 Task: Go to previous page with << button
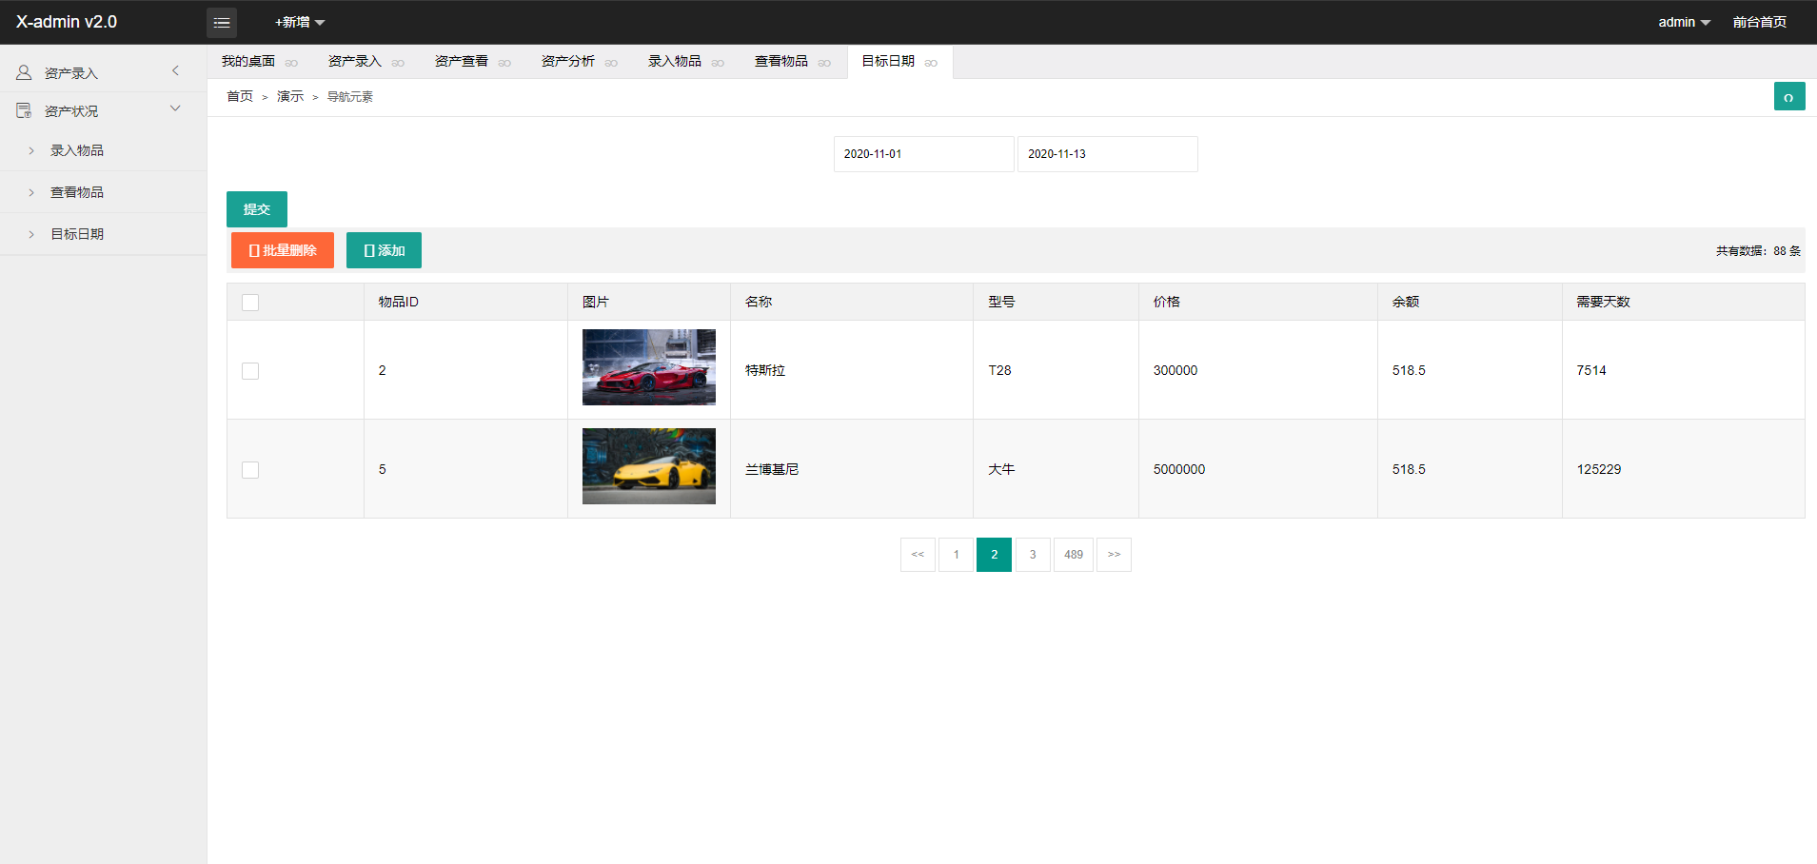(x=918, y=555)
